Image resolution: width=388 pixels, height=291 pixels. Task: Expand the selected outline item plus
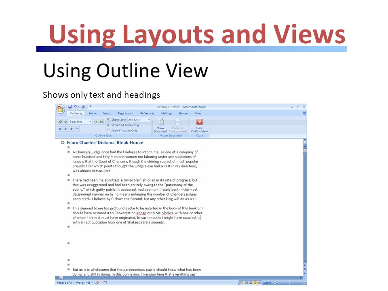(x=71, y=129)
